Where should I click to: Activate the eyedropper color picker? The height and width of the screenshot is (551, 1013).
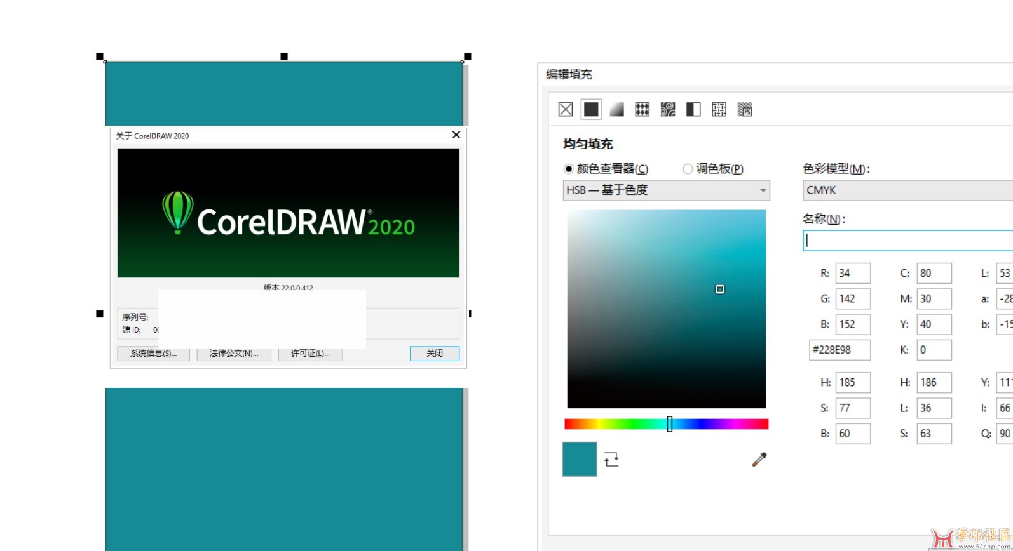[759, 459]
